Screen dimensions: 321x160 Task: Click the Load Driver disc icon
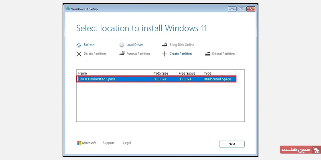pyautogui.click(x=122, y=45)
